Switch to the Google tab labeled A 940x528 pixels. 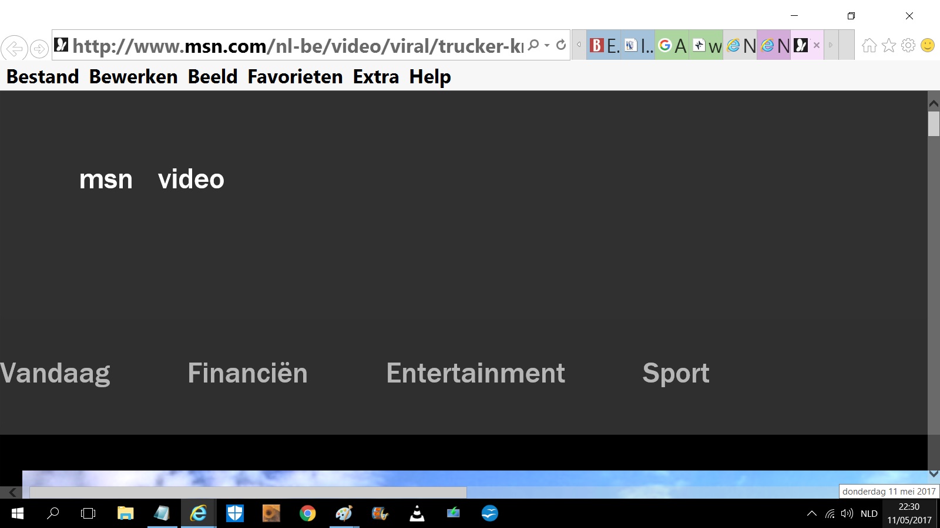point(672,45)
